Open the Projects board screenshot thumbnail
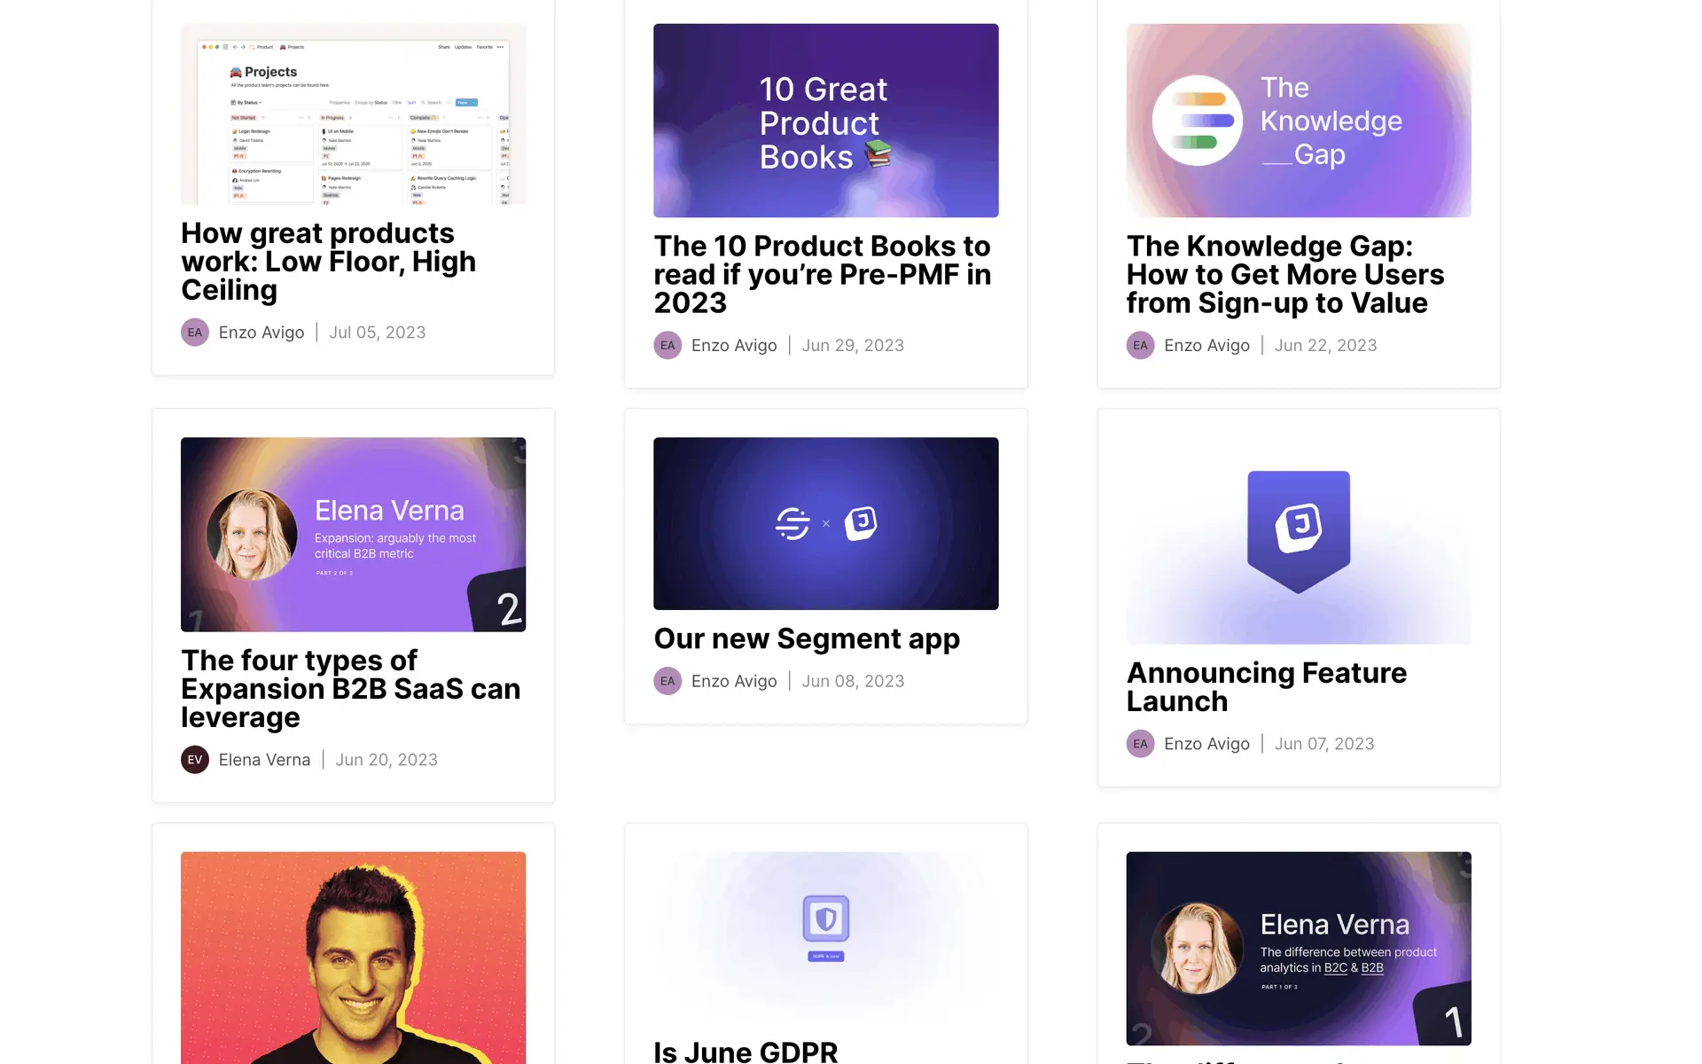Image resolution: width=1702 pixels, height=1064 pixels. pos(353,113)
